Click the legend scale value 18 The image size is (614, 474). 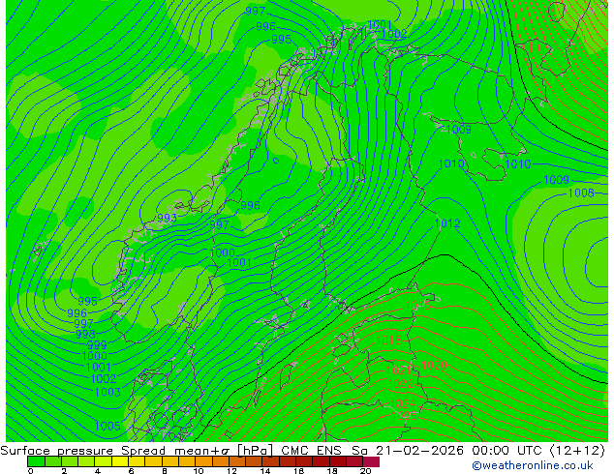[x=332, y=471]
